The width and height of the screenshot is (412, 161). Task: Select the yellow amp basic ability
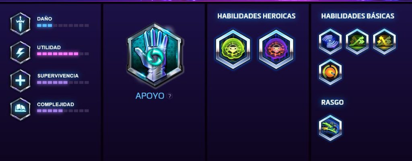pyautogui.click(x=384, y=41)
